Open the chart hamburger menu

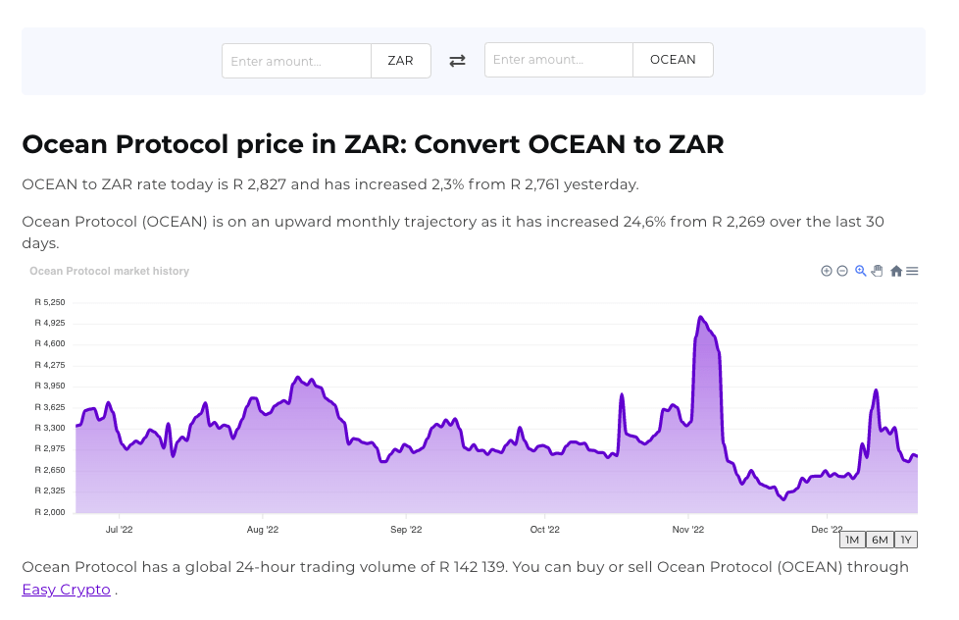(912, 271)
